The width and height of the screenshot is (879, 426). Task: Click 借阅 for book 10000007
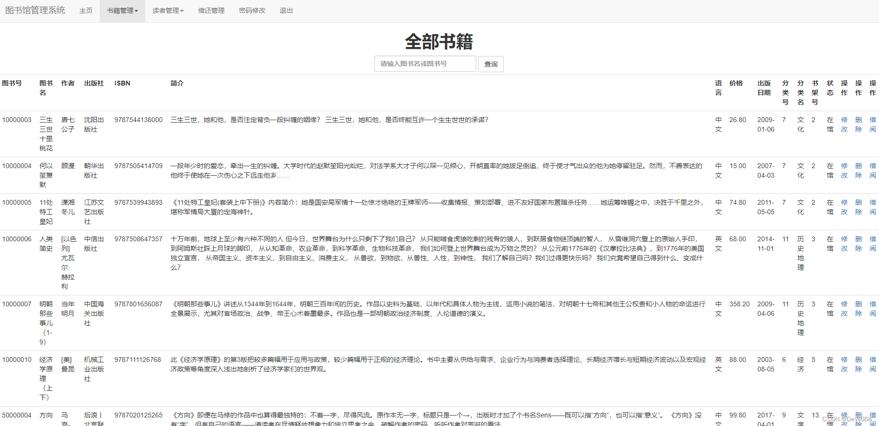tap(873, 309)
